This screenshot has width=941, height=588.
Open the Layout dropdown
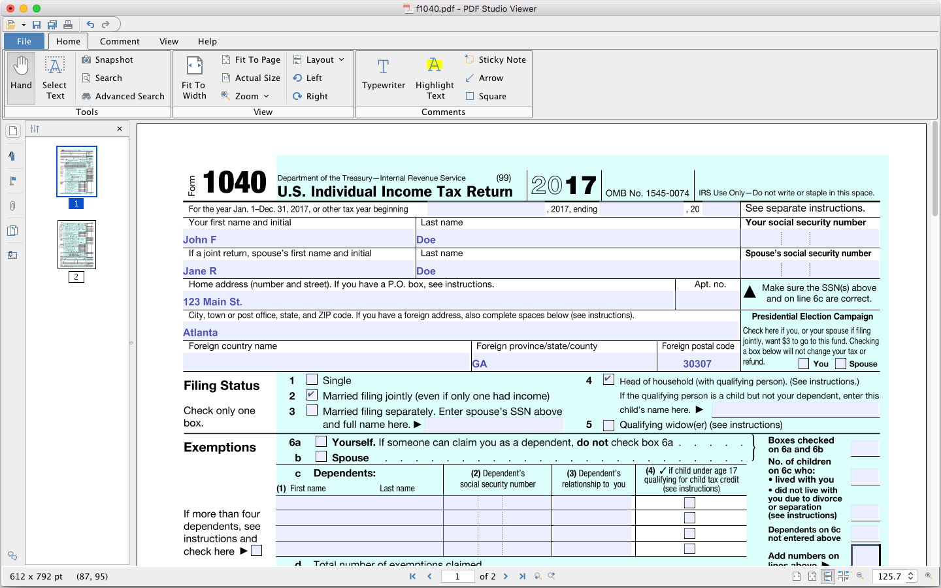[319, 59]
